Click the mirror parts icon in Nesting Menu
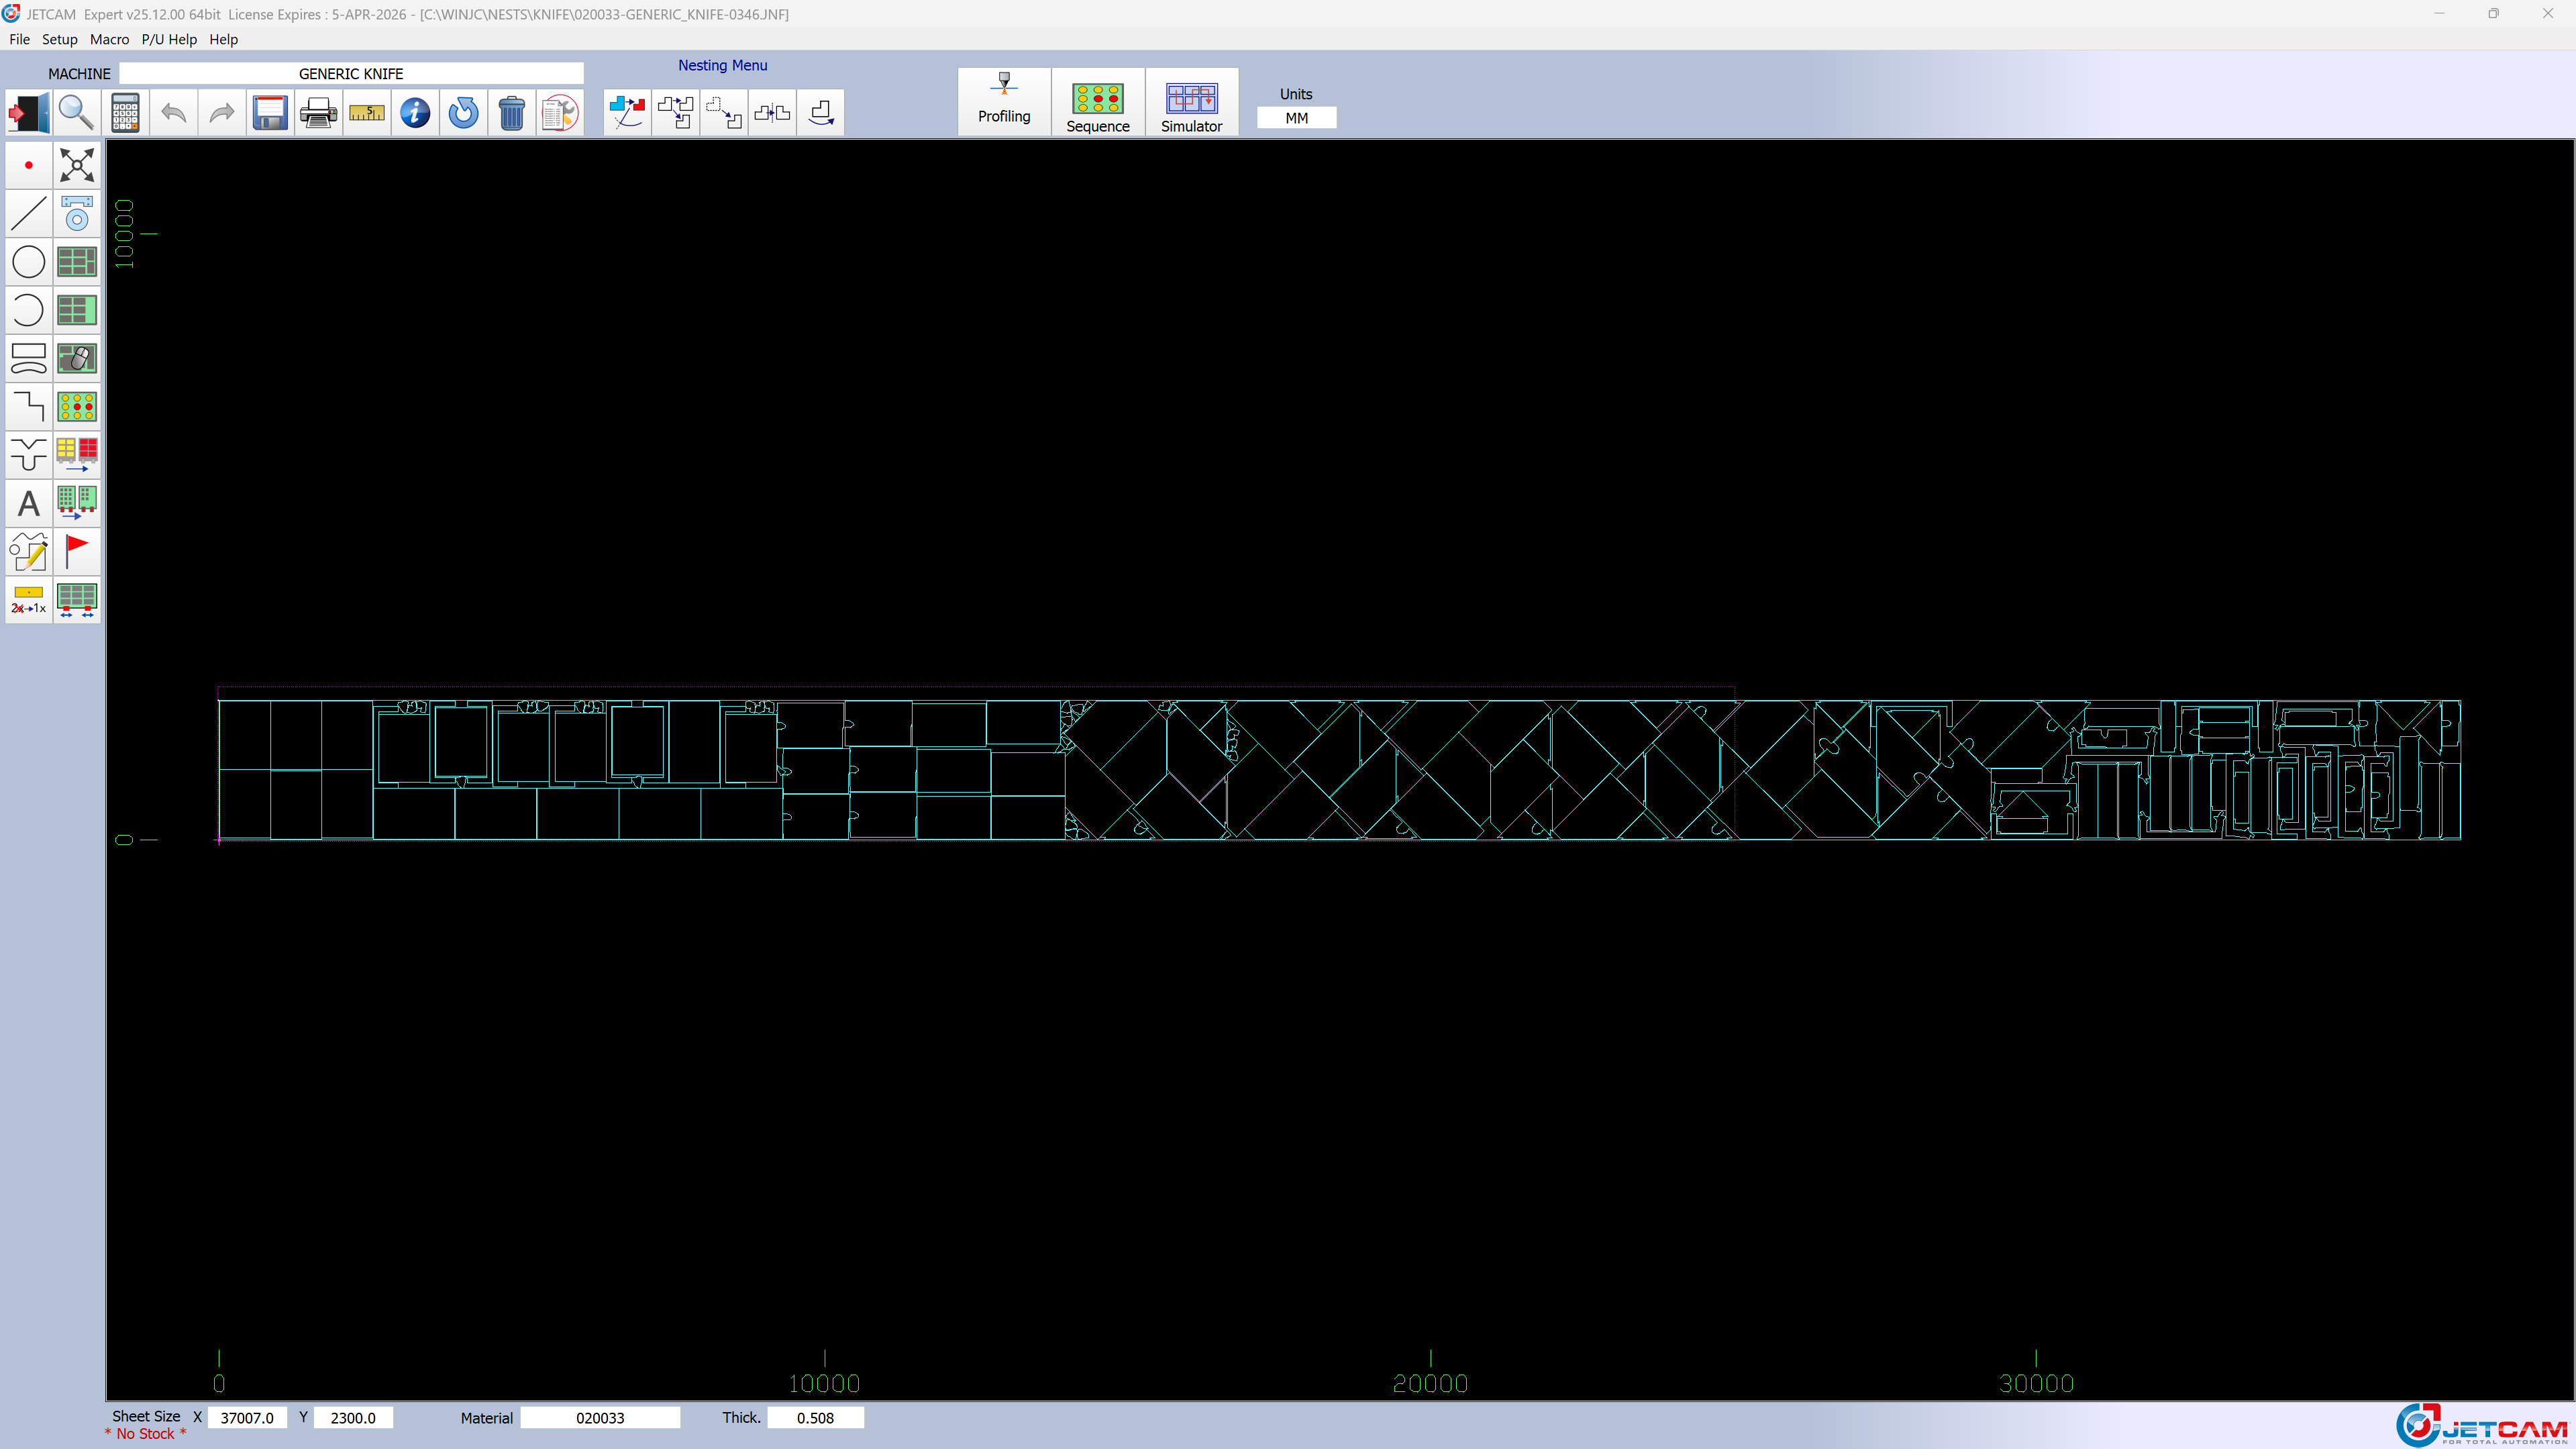The image size is (2576, 1449). (x=772, y=113)
